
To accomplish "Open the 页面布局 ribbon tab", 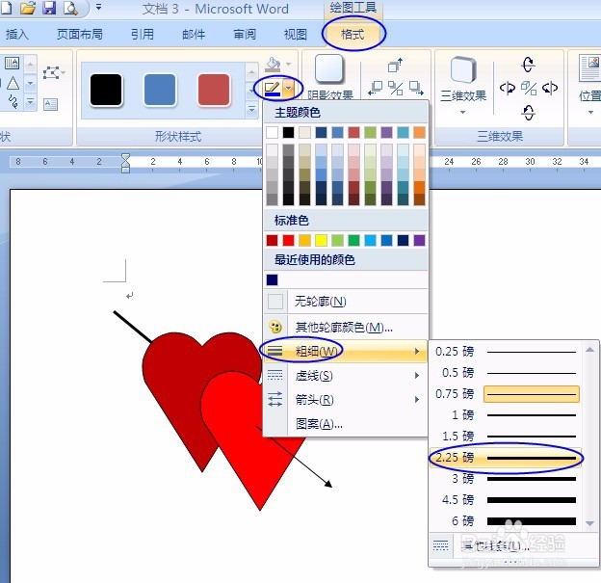I will (x=80, y=34).
